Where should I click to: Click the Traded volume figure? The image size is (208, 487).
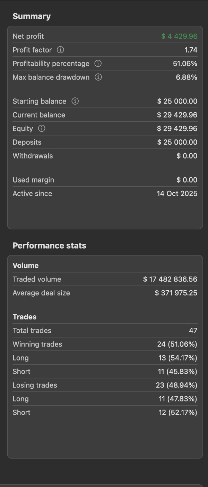coord(170,279)
